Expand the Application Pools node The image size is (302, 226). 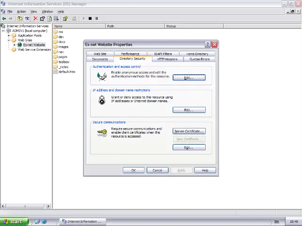(8, 35)
